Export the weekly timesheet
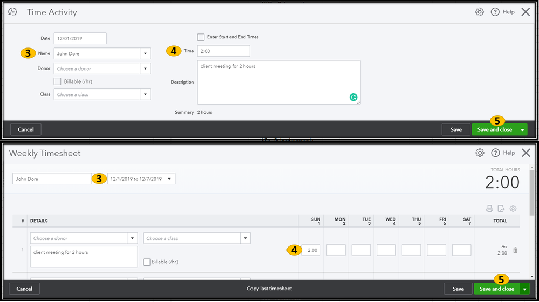The image size is (539, 302). (501, 209)
